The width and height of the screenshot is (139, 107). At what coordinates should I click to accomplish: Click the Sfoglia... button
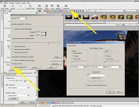[x=57, y=57]
